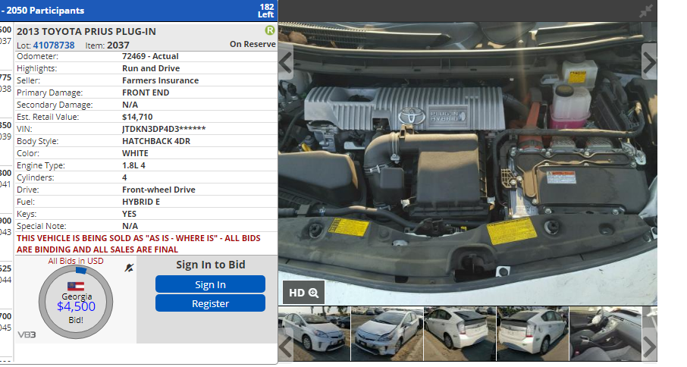
Task: Toggle the mute sound icon near bid circle
Action: click(129, 268)
